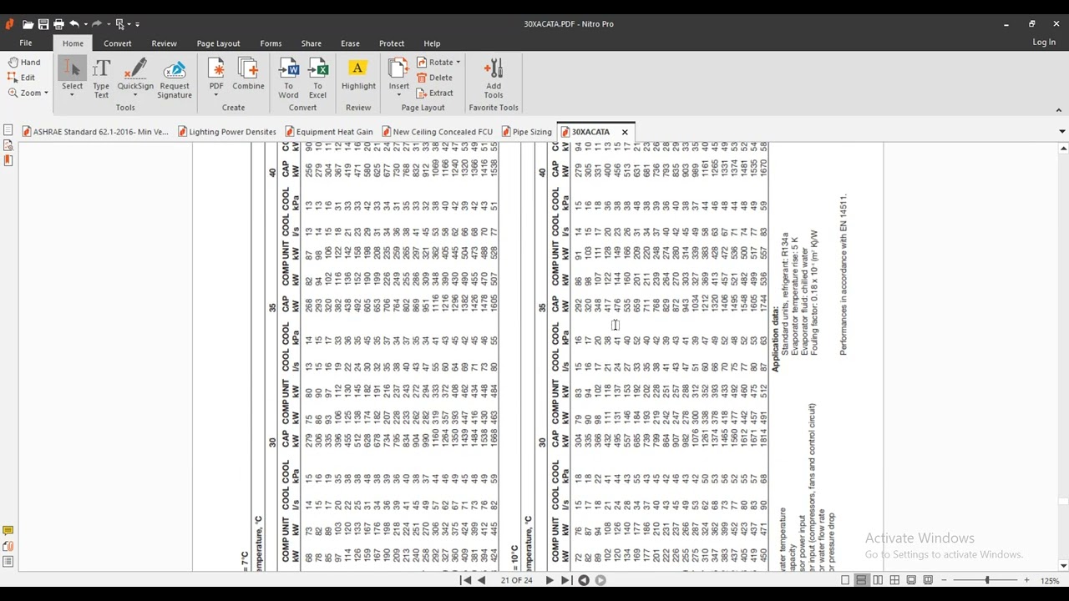Open Select tool dropdown arrow
Screen dimensions: 1069x601
pyautogui.click(x=72, y=95)
